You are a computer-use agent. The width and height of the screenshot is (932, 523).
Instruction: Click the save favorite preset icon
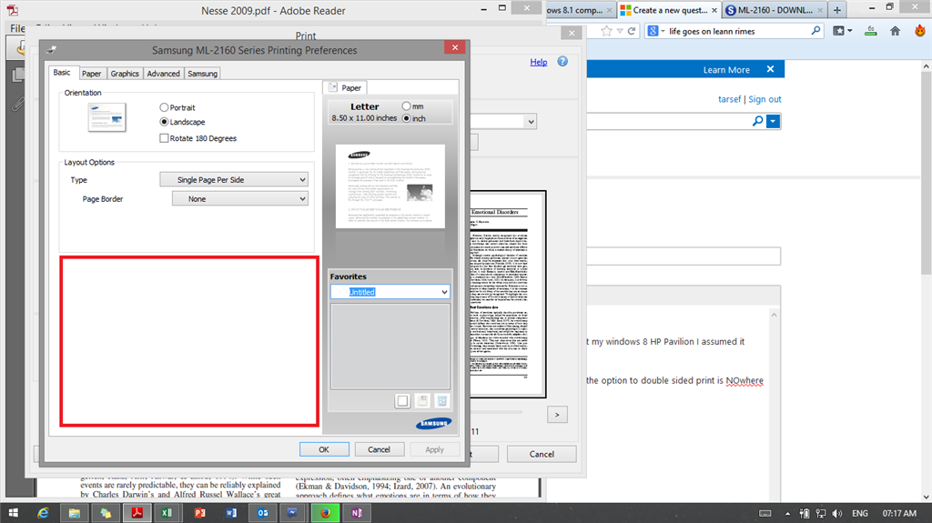click(x=422, y=400)
